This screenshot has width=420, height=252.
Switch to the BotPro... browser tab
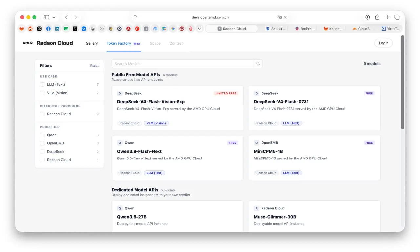[305, 29]
